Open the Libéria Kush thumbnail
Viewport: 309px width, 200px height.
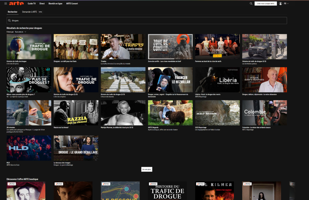pos(217,80)
